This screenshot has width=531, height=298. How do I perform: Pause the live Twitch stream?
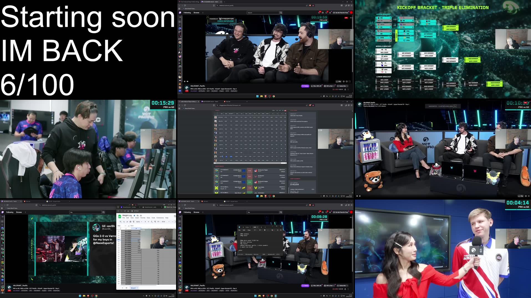pos(185,81)
